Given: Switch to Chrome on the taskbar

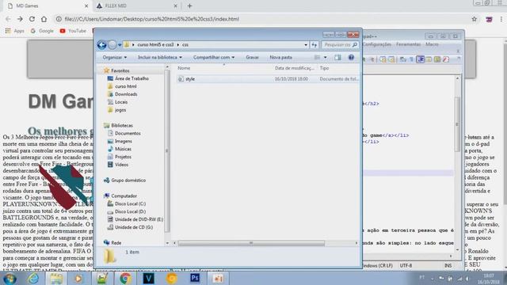Looking at the screenshot, I should pos(125,278).
